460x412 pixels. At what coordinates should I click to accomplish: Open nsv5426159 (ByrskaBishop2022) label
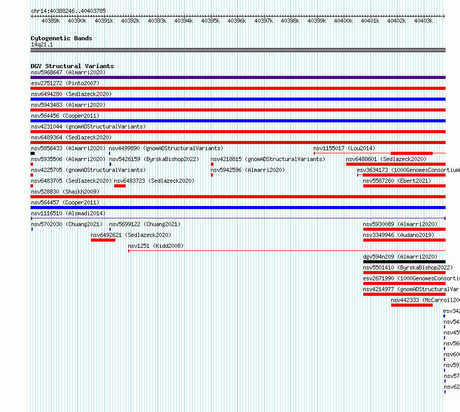154,159
